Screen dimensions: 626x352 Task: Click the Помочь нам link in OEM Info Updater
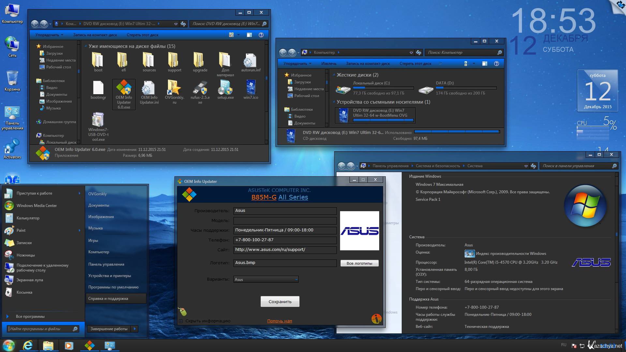[x=279, y=321]
